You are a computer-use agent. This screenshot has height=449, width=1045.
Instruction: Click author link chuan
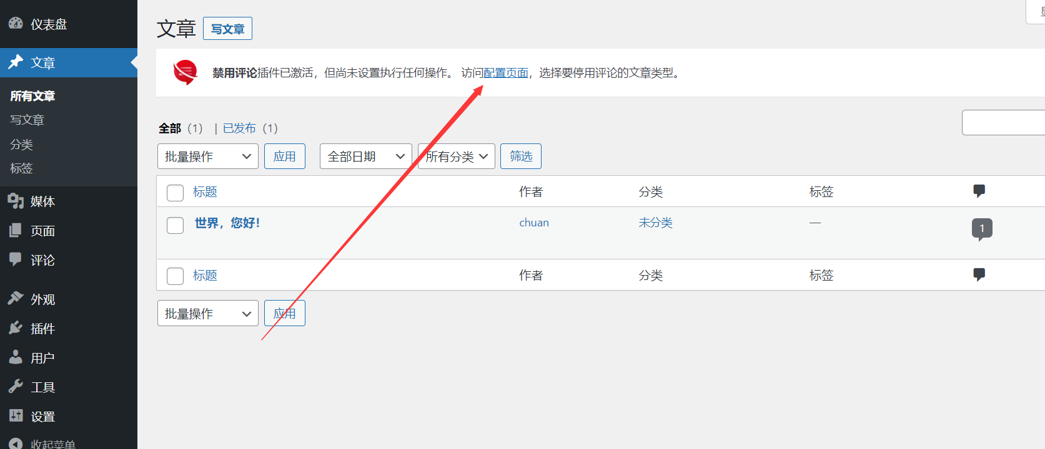point(534,223)
